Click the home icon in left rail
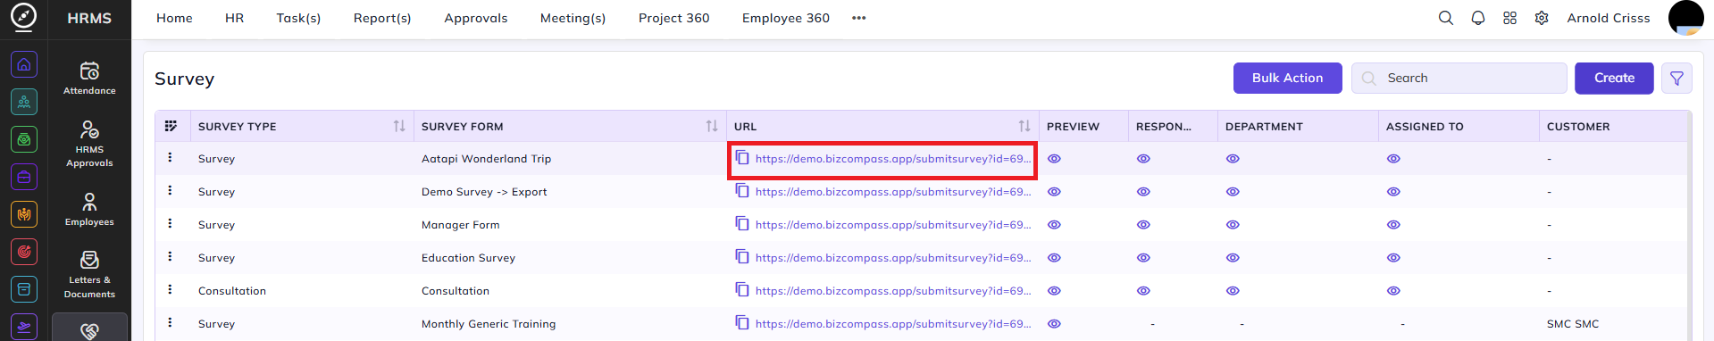1714x341 pixels. pos(24,64)
